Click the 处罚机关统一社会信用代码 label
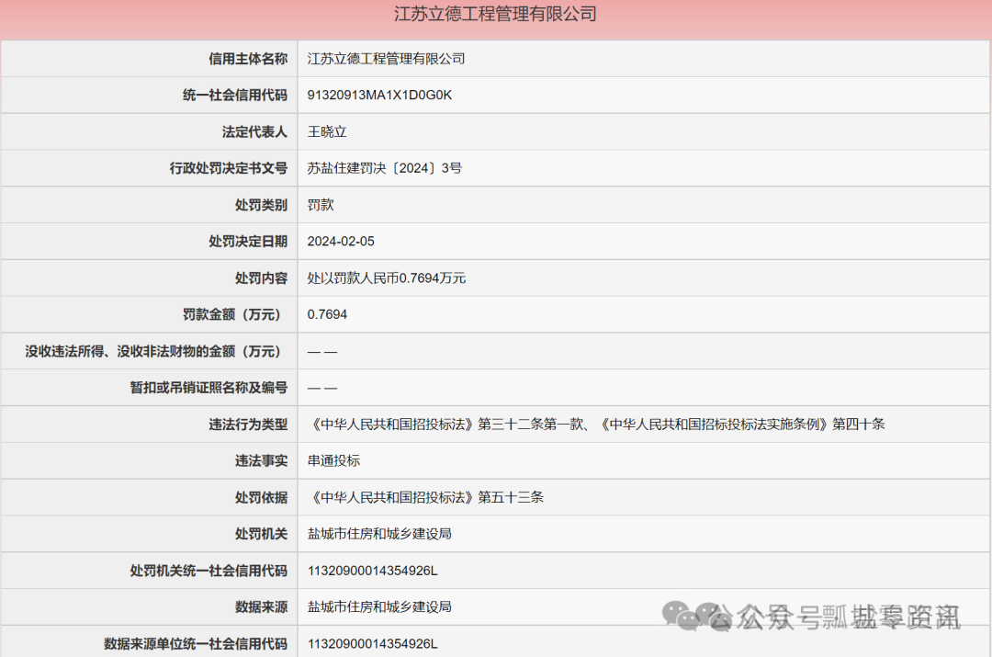992x657 pixels. click(x=209, y=571)
